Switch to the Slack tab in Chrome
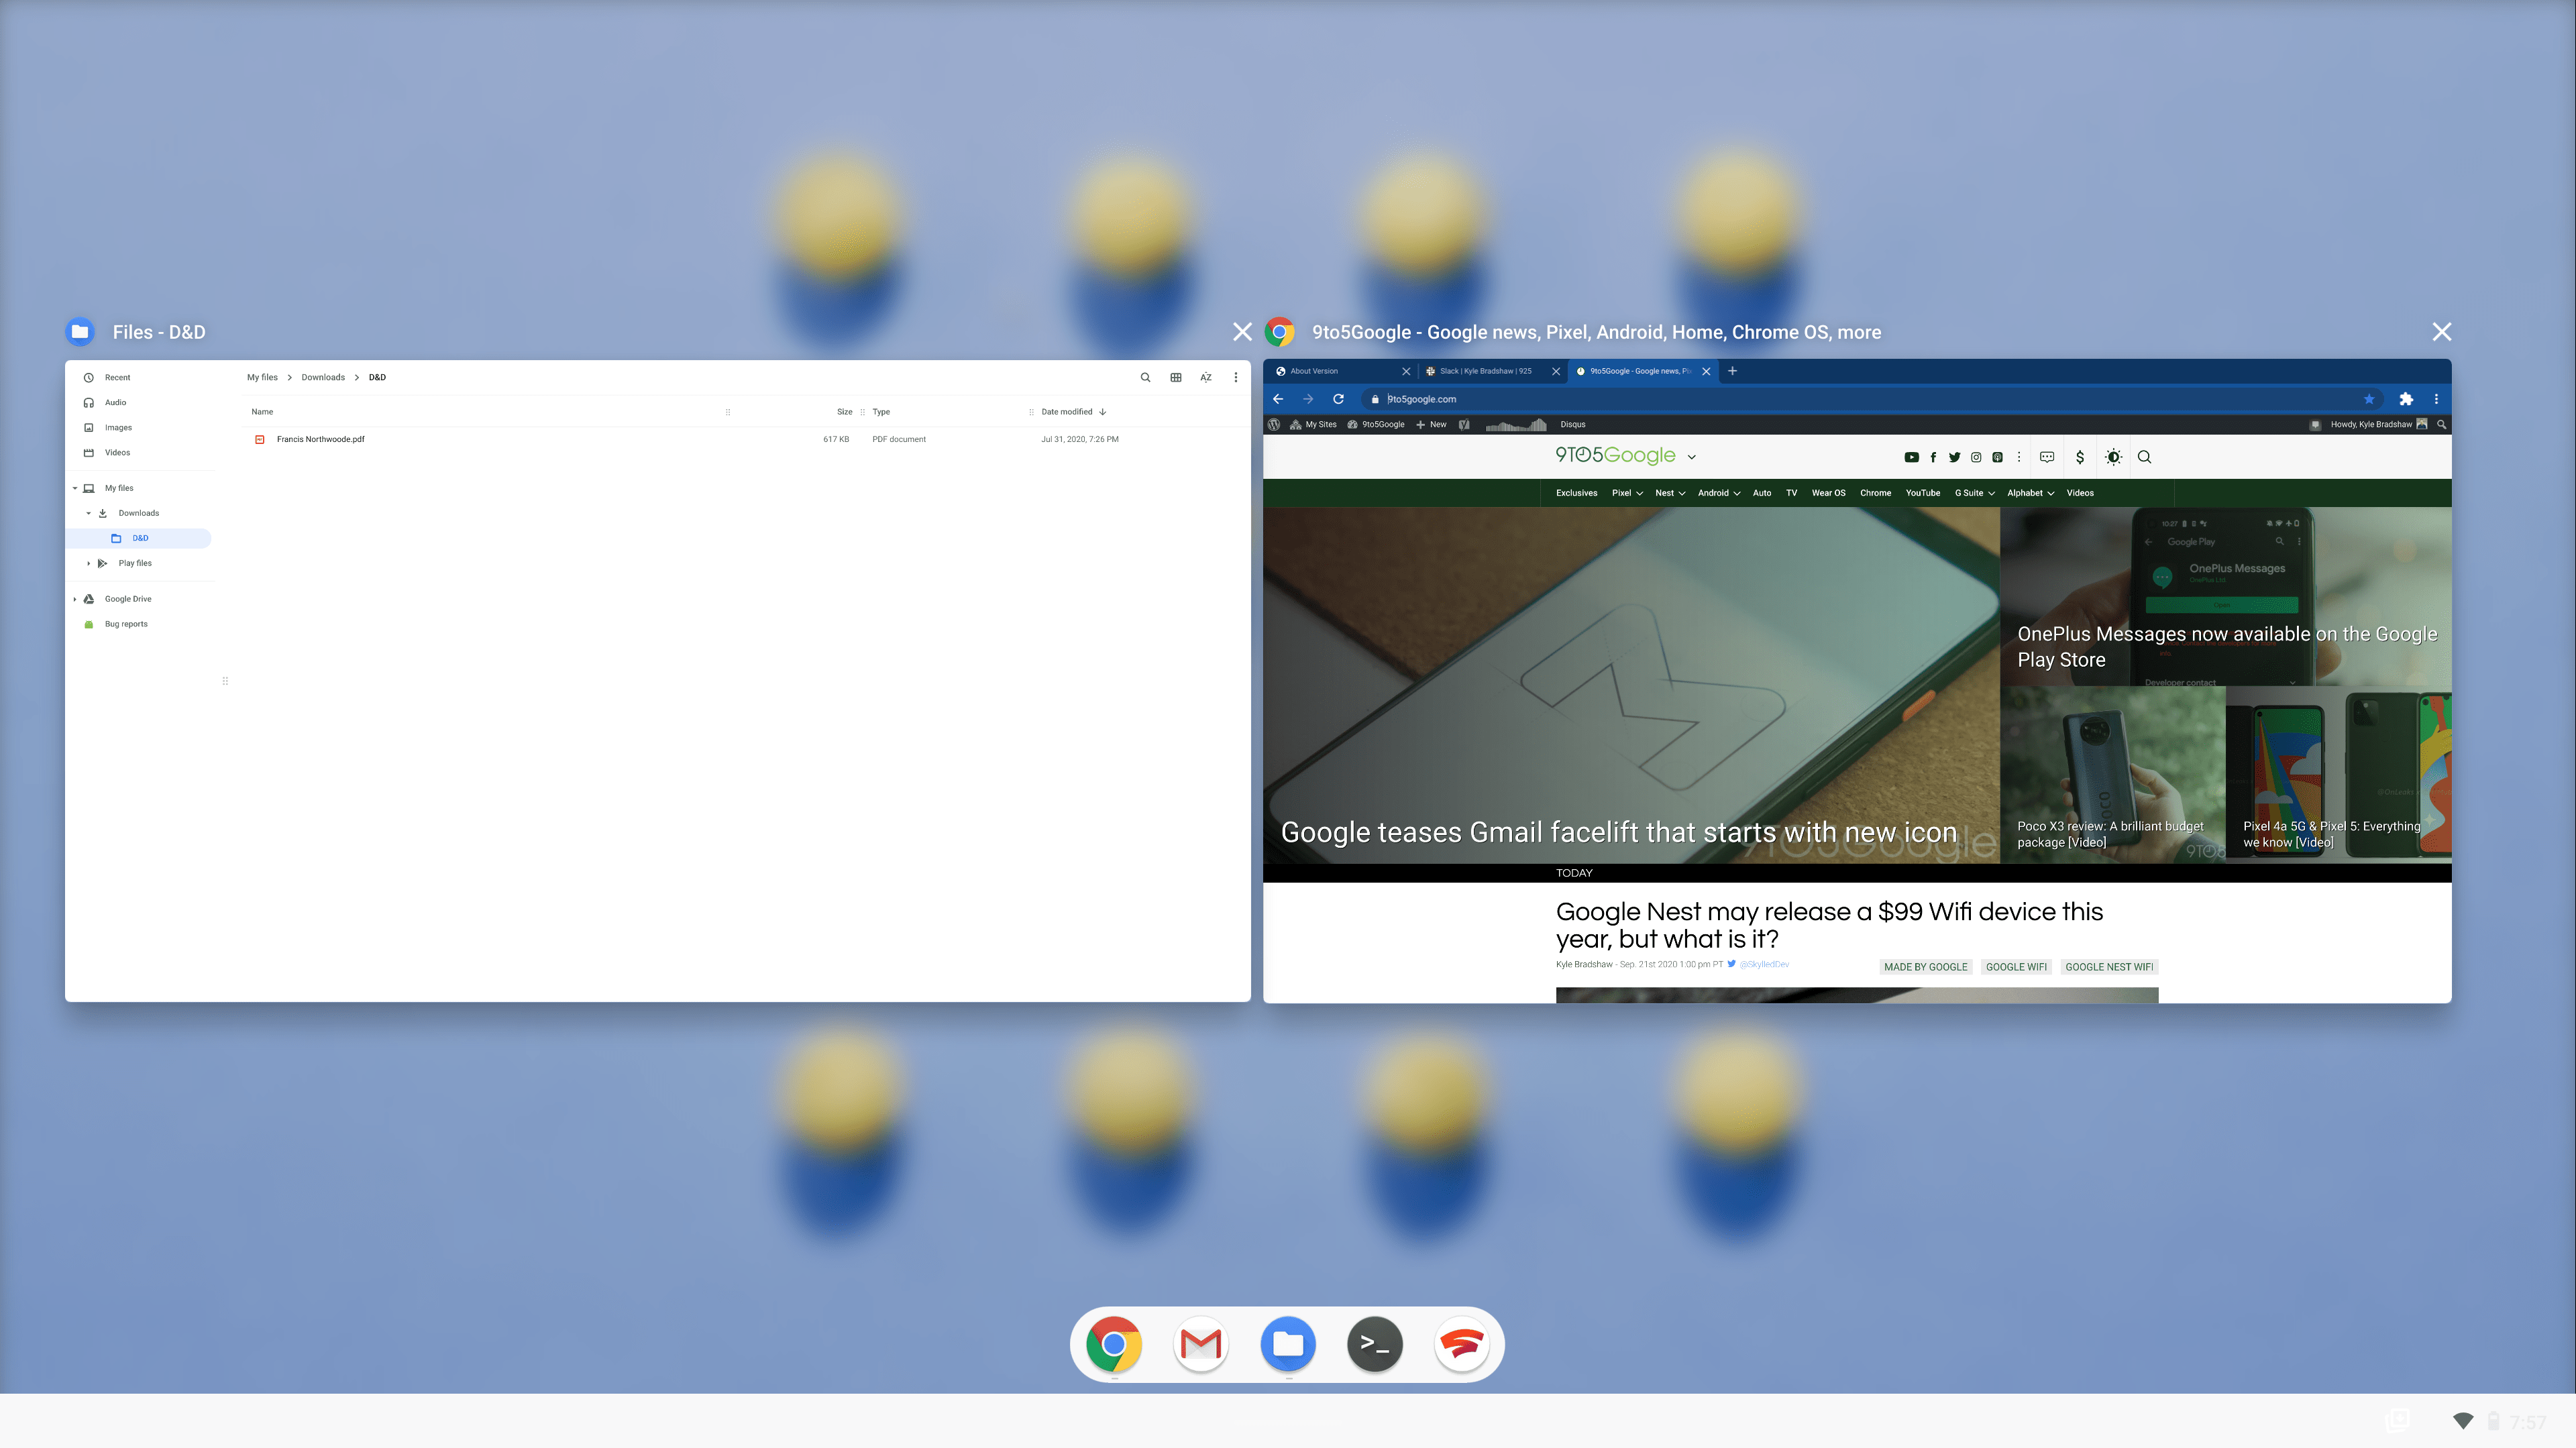 pos(1485,371)
